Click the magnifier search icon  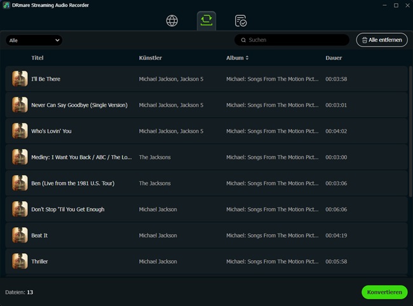[243, 40]
